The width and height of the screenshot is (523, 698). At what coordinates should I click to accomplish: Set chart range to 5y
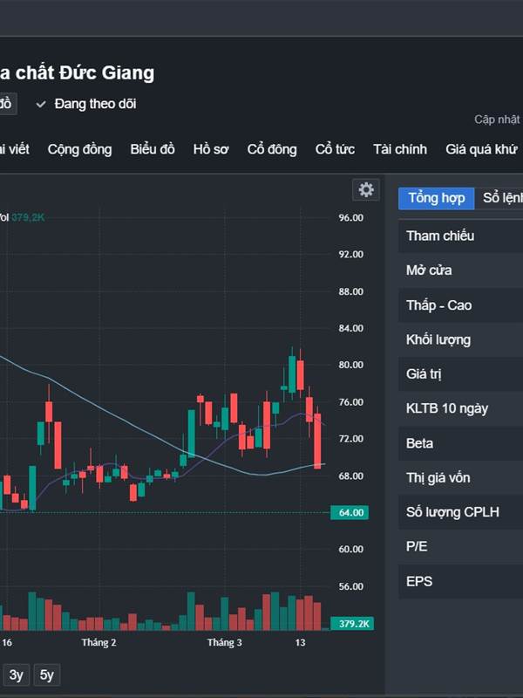tap(47, 674)
